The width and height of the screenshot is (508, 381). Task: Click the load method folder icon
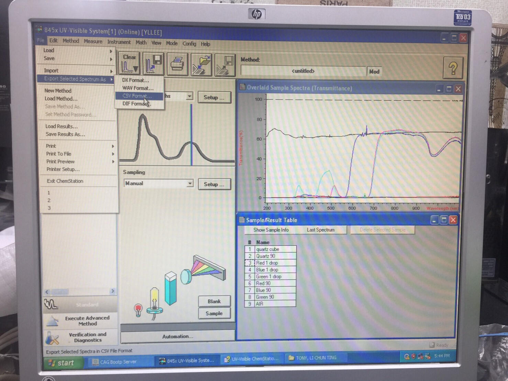click(201, 65)
